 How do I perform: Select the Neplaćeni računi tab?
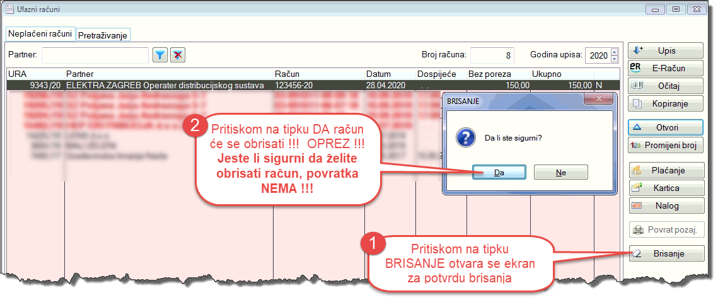[x=40, y=34]
